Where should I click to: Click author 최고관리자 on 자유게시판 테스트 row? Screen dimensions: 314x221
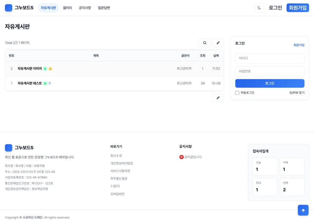pos(184,83)
